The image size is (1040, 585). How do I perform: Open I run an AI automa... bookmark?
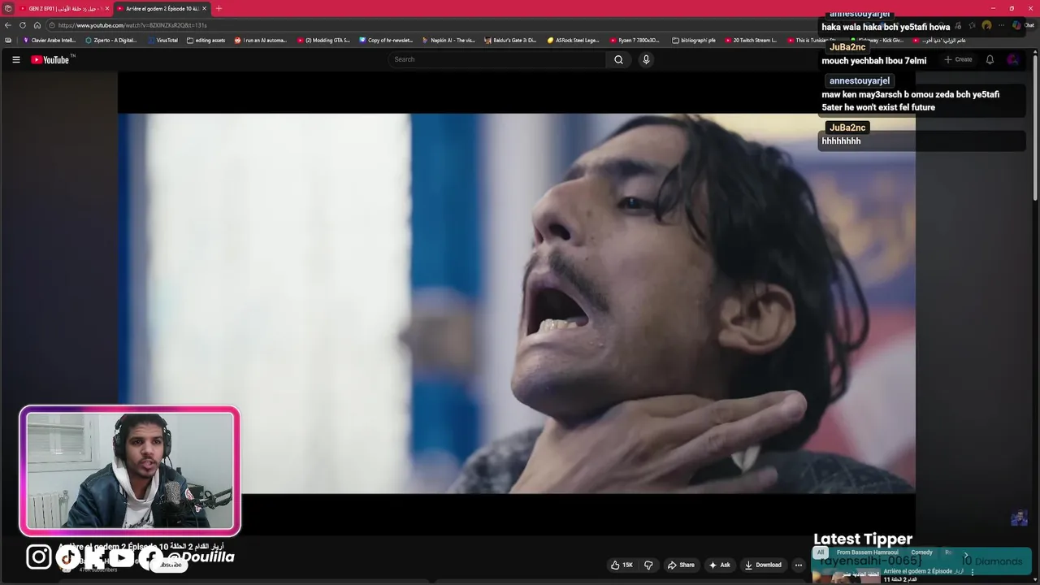tap(261, 40)
